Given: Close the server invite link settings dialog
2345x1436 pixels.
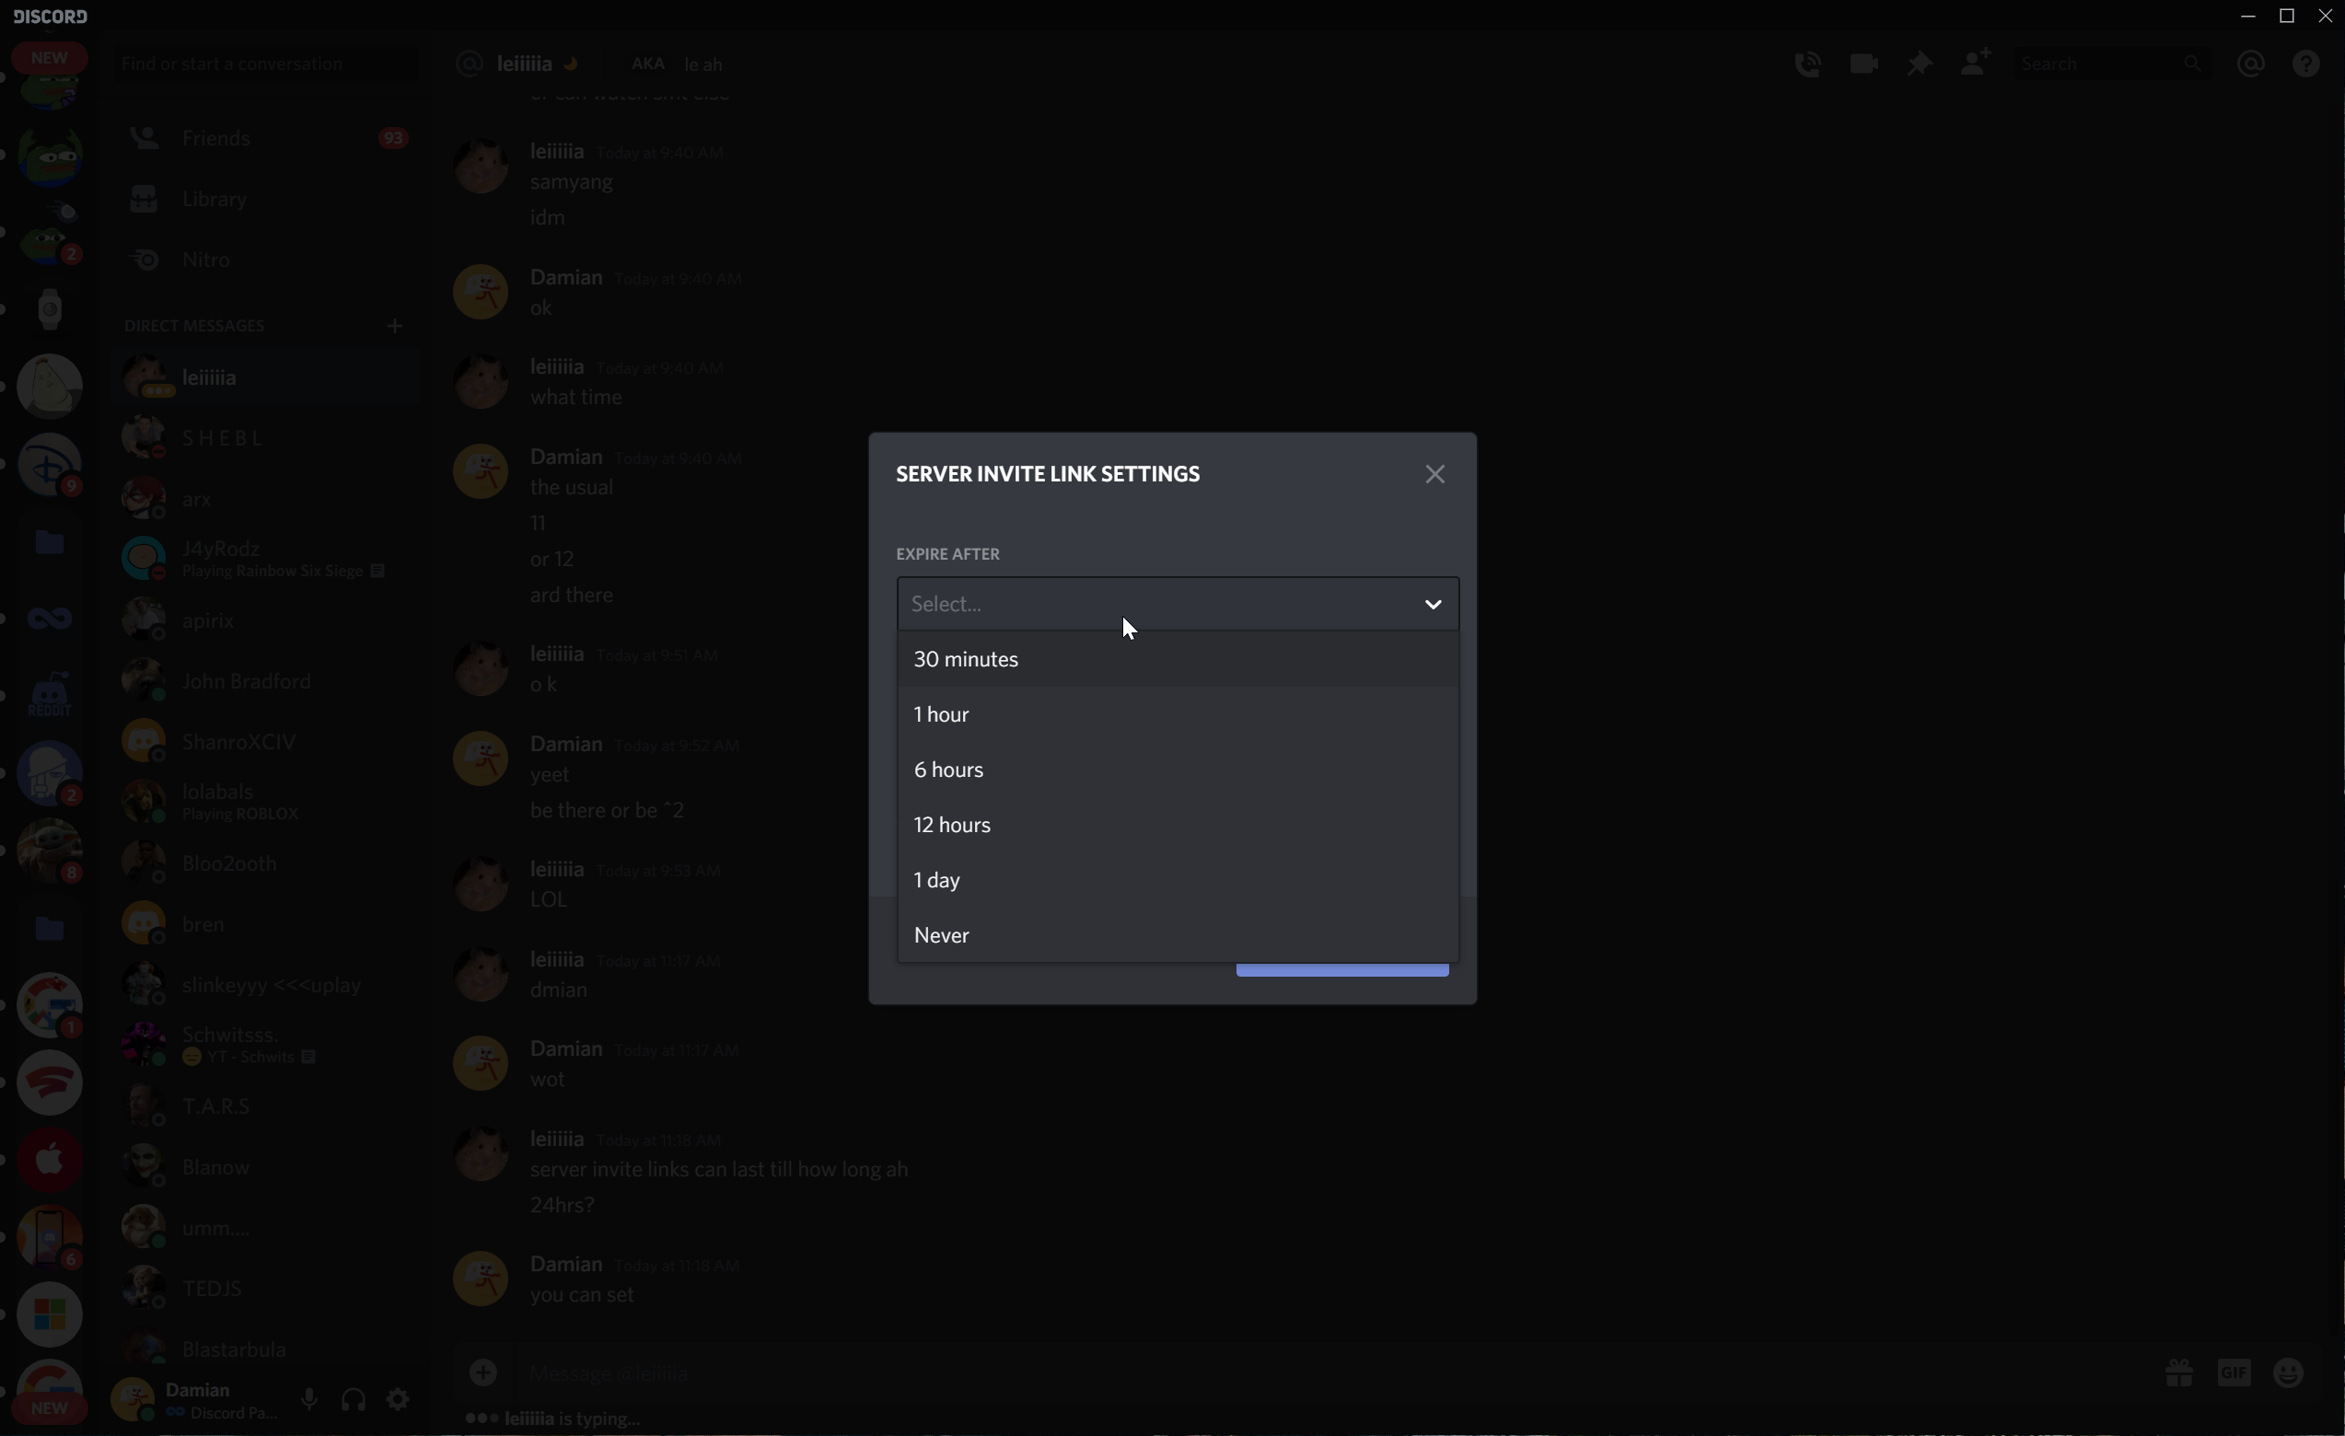Looking at the screenshot, I should 1434,474.
